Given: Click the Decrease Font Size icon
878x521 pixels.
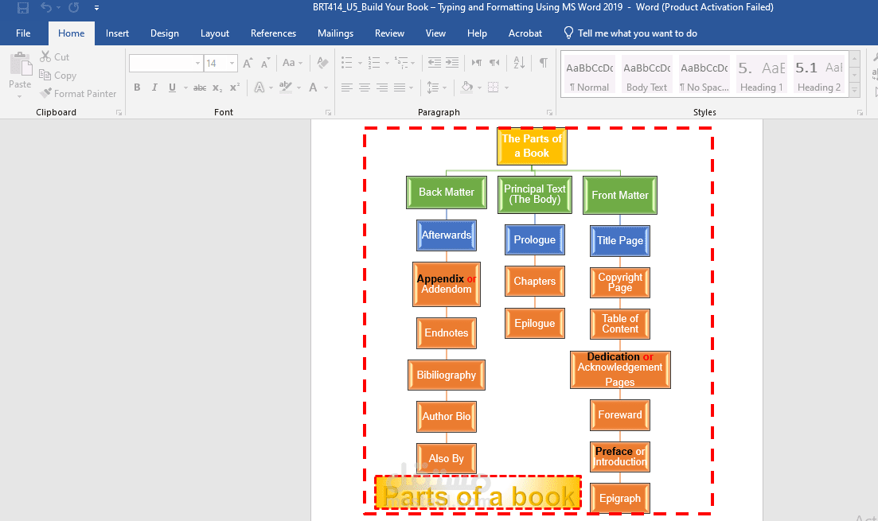Looking at the screenshot, I should 265,64.
